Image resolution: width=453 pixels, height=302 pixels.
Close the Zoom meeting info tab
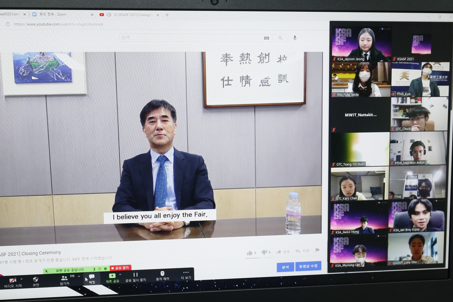point(92,14)
